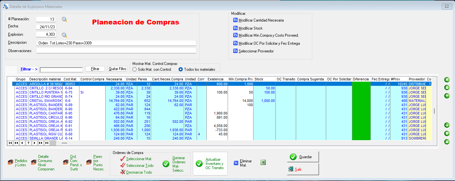This screenshot has width=455, height=181.
Task: Click the Observaciones empty field
Action: pyautogui.click(x=116, y=50)
